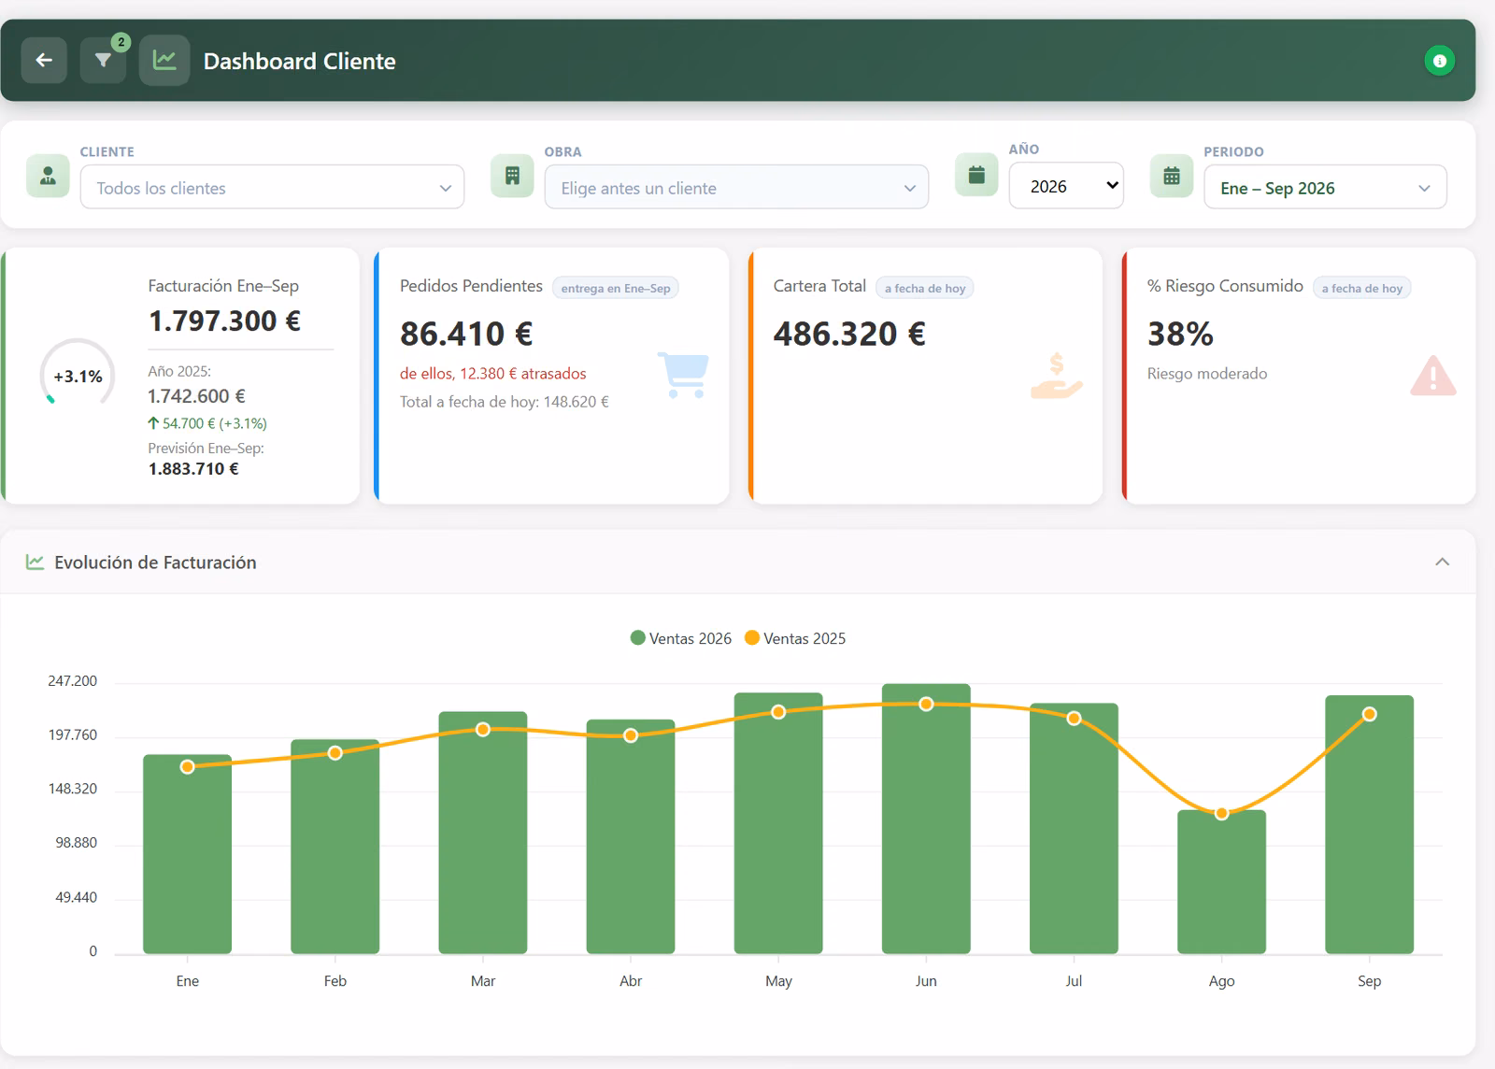Click the 1.797.300 € billing amount

224,321
